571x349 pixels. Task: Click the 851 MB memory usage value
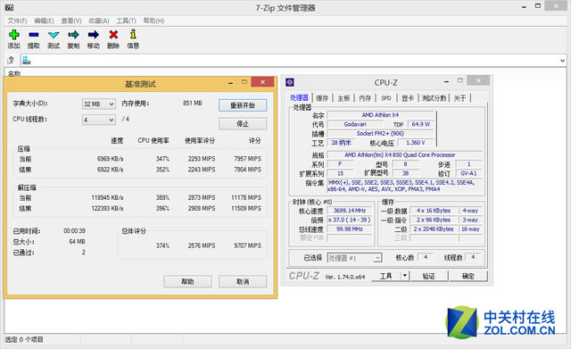tap(193, 104)
